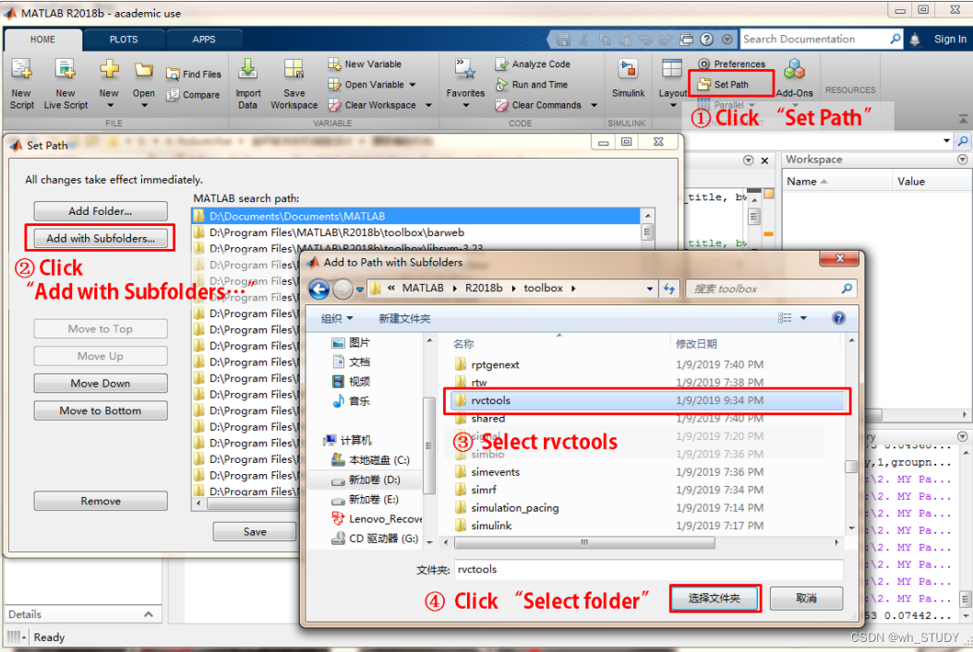This screenshot has height=652, width=973.
Task: Open the Favorites icon
Action: pyautogui.click(x=464, y=69)
